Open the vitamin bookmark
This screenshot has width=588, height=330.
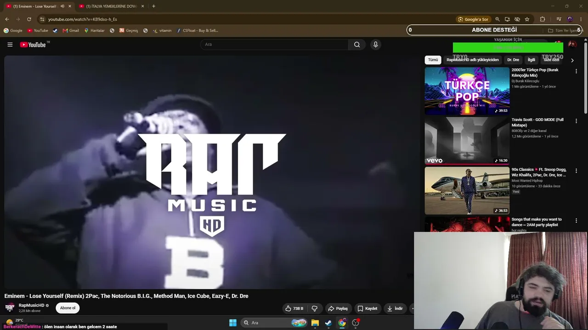coord(162,31)
